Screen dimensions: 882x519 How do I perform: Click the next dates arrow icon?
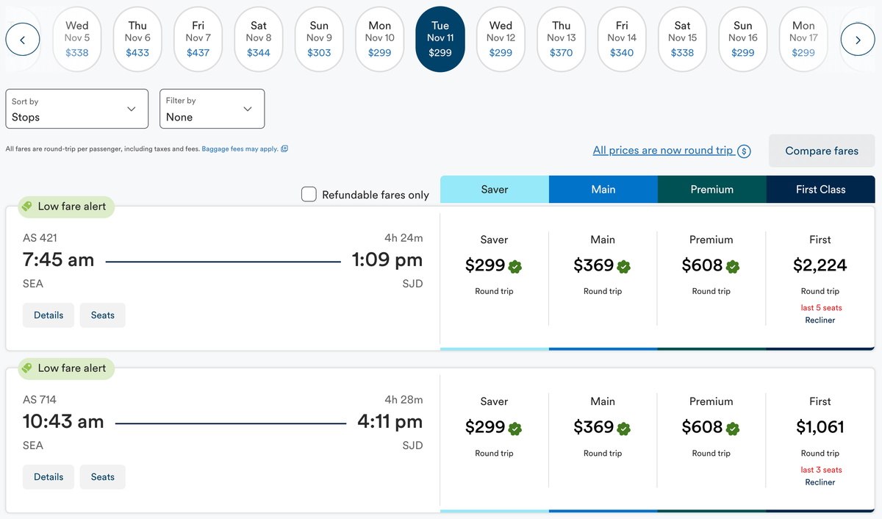[x=858, y=40]
